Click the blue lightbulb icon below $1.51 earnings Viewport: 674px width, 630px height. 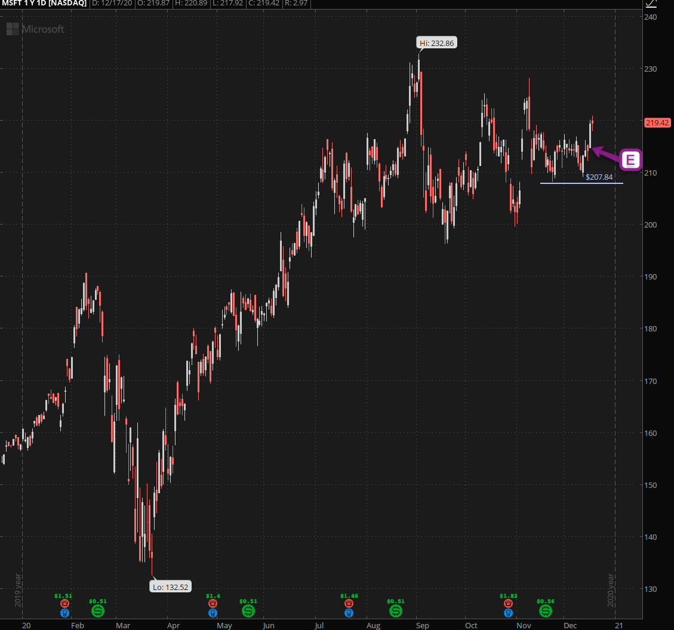[x=64, y=613]
